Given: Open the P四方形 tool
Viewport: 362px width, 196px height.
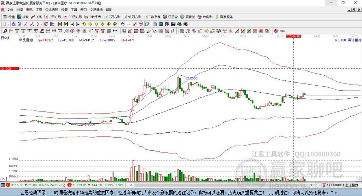Looking at the screenshot, I should click(53, 17).
